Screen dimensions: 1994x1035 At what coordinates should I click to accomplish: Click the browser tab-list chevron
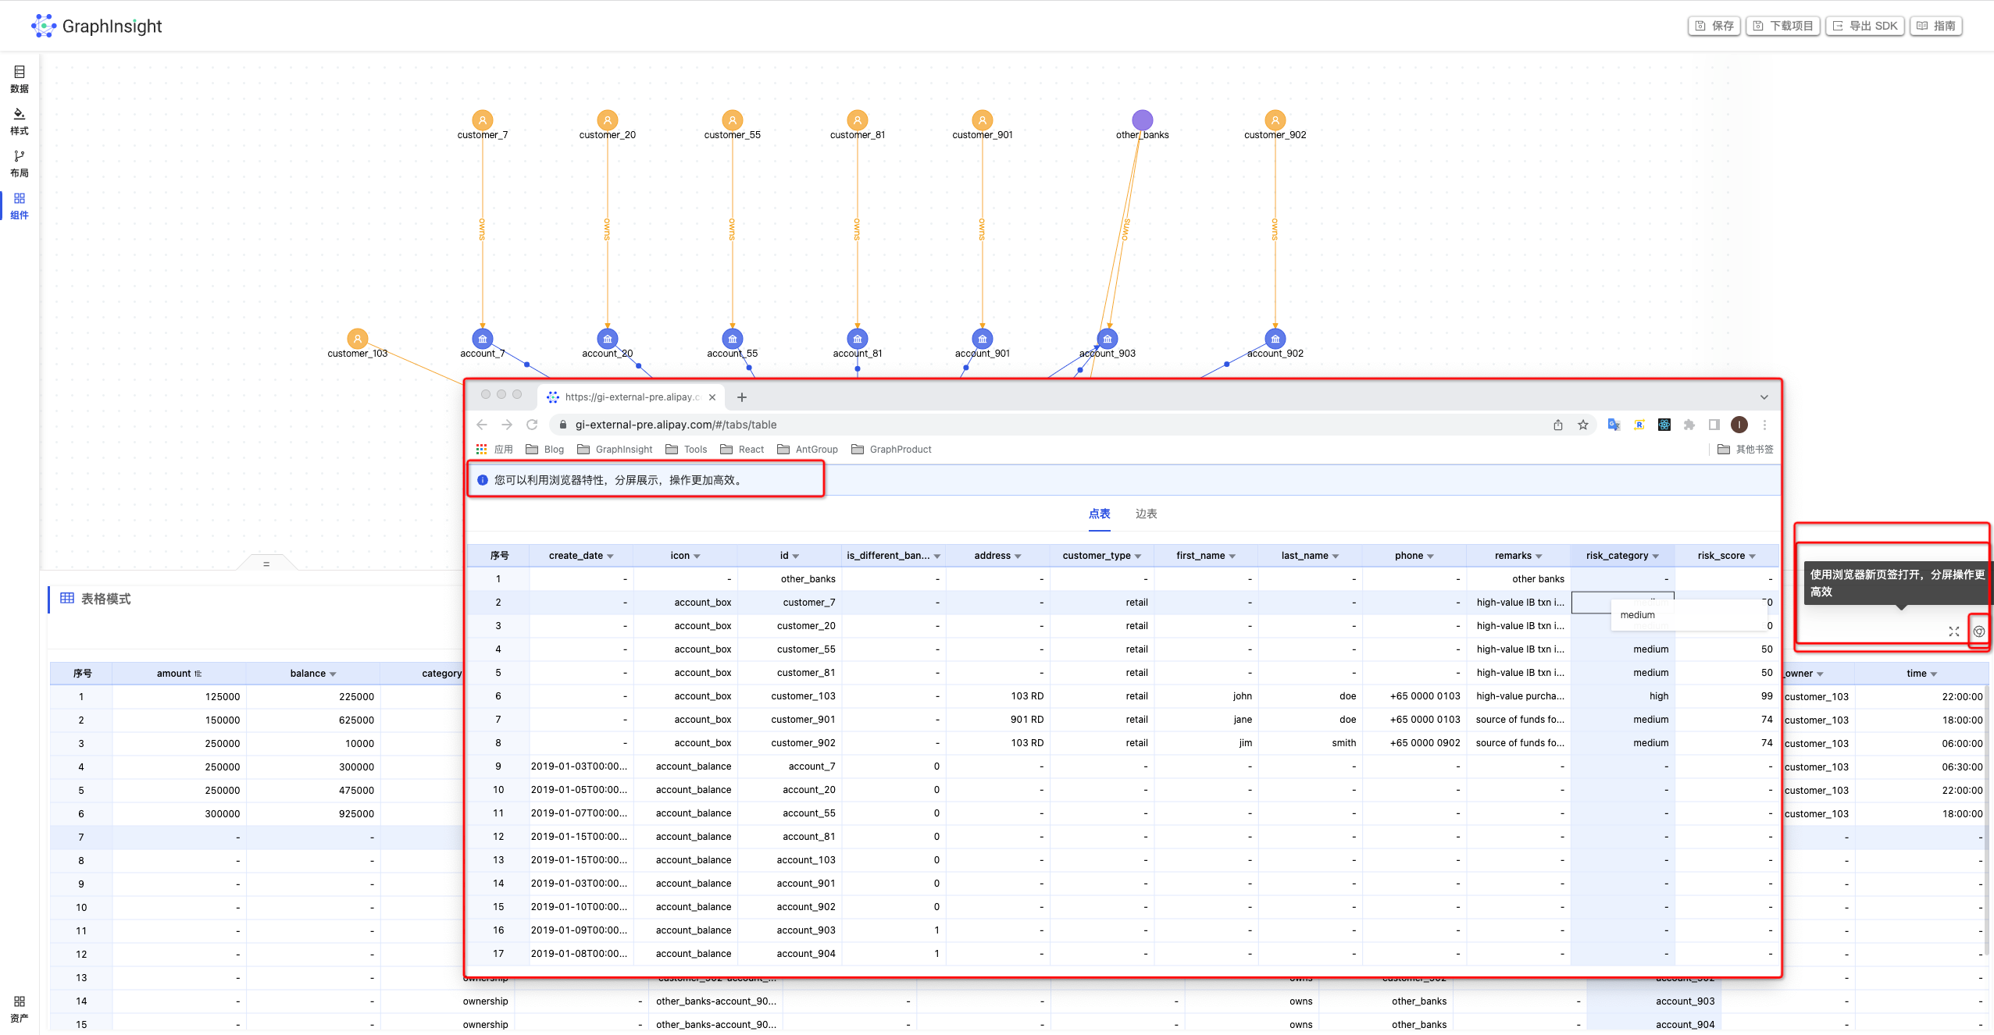[x=1764, y=397]
